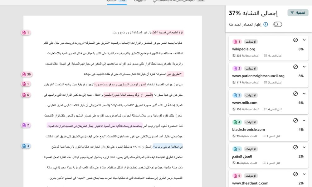Expand the العمل المقدم source card
The height and width of the screenshot is (187, 312).
coord(304,147)
